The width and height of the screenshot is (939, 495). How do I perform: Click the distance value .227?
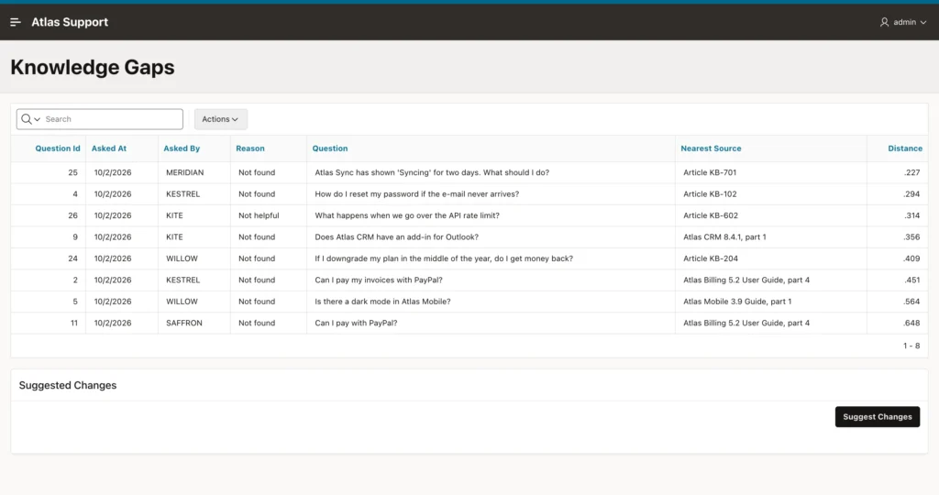[911, 172]
